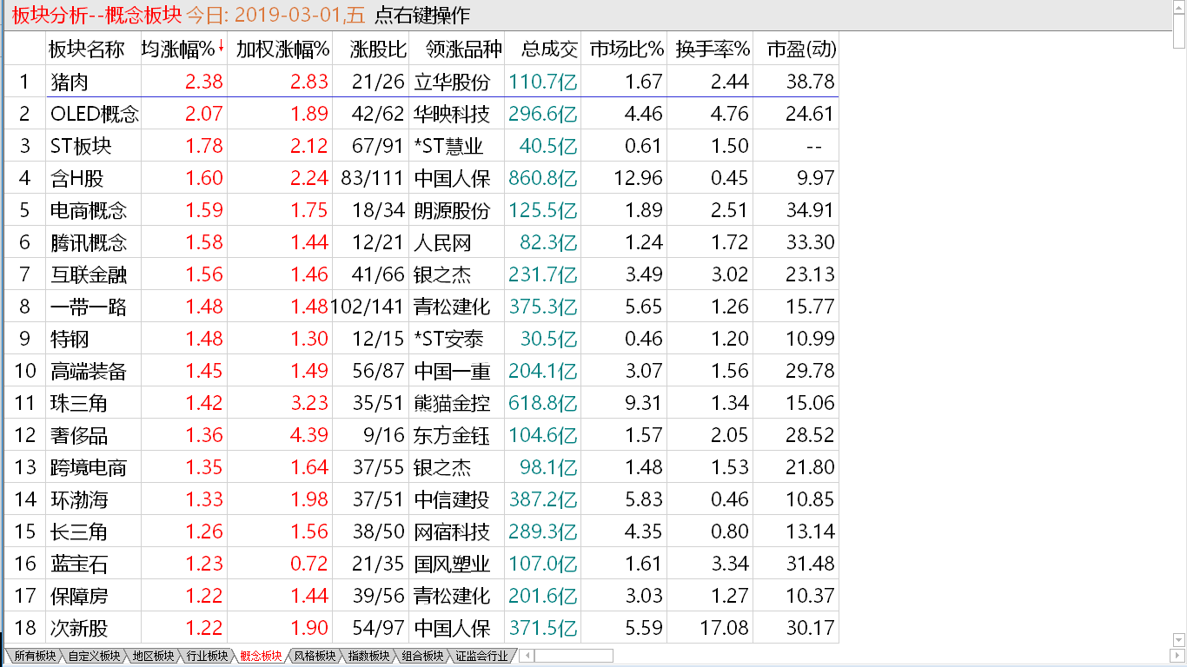This screenshot has width=1187, height=667.
Task: Switch to the 所有板块 tab
Action: pyautogui.click(x=35, y=656)
